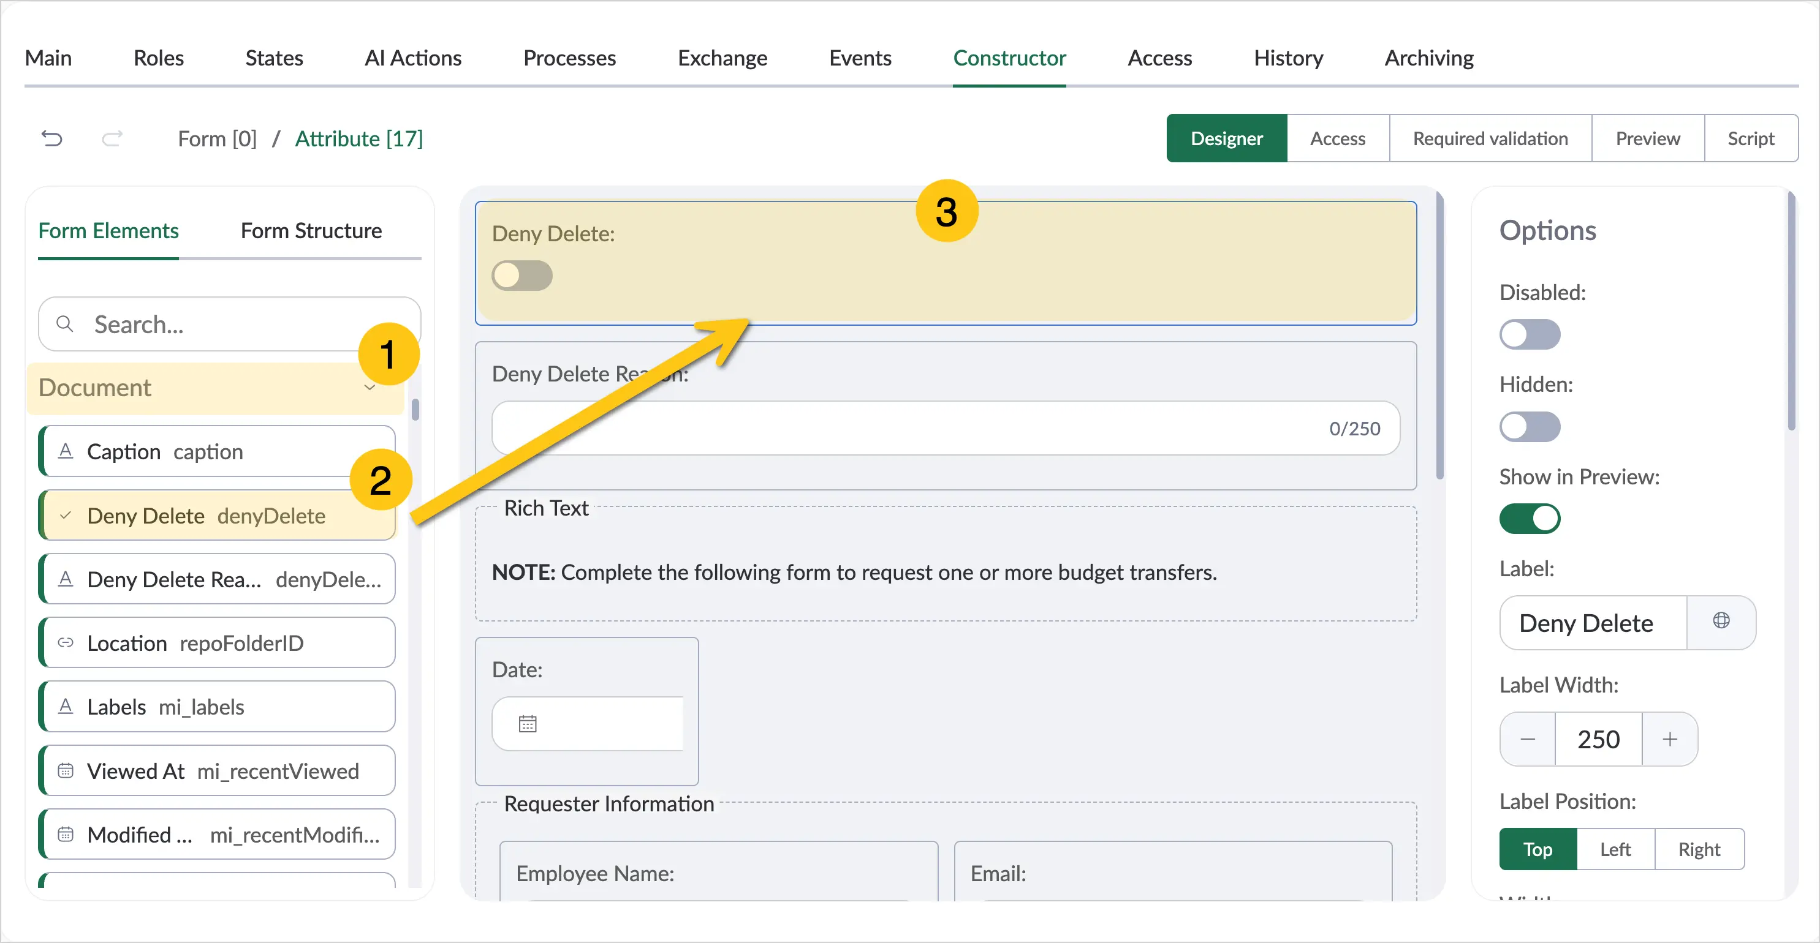The width and height of the screenshot is (1820, 943).
Task: Click the Search elements field
Action: (x=230, y=324)
